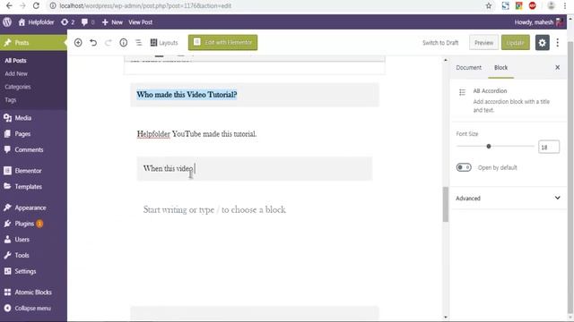Viewport: 574px width, 322px height.
Task: Open the browser profile avatar icon
Action: 551,5
